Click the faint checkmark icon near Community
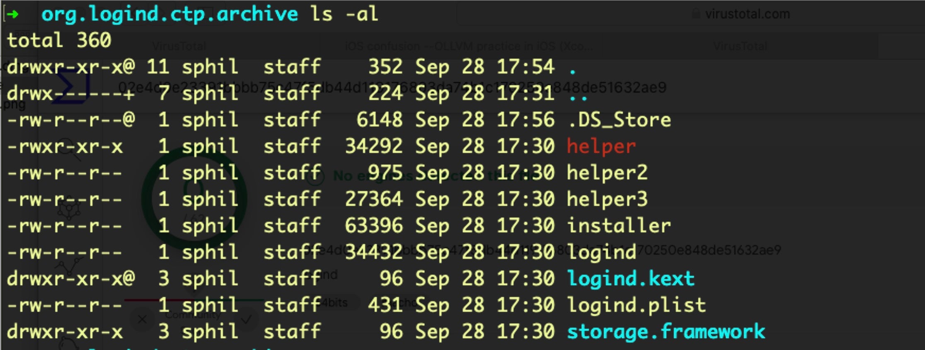The height and width of the screenshot is (350, 925). [x=246, y=319]
